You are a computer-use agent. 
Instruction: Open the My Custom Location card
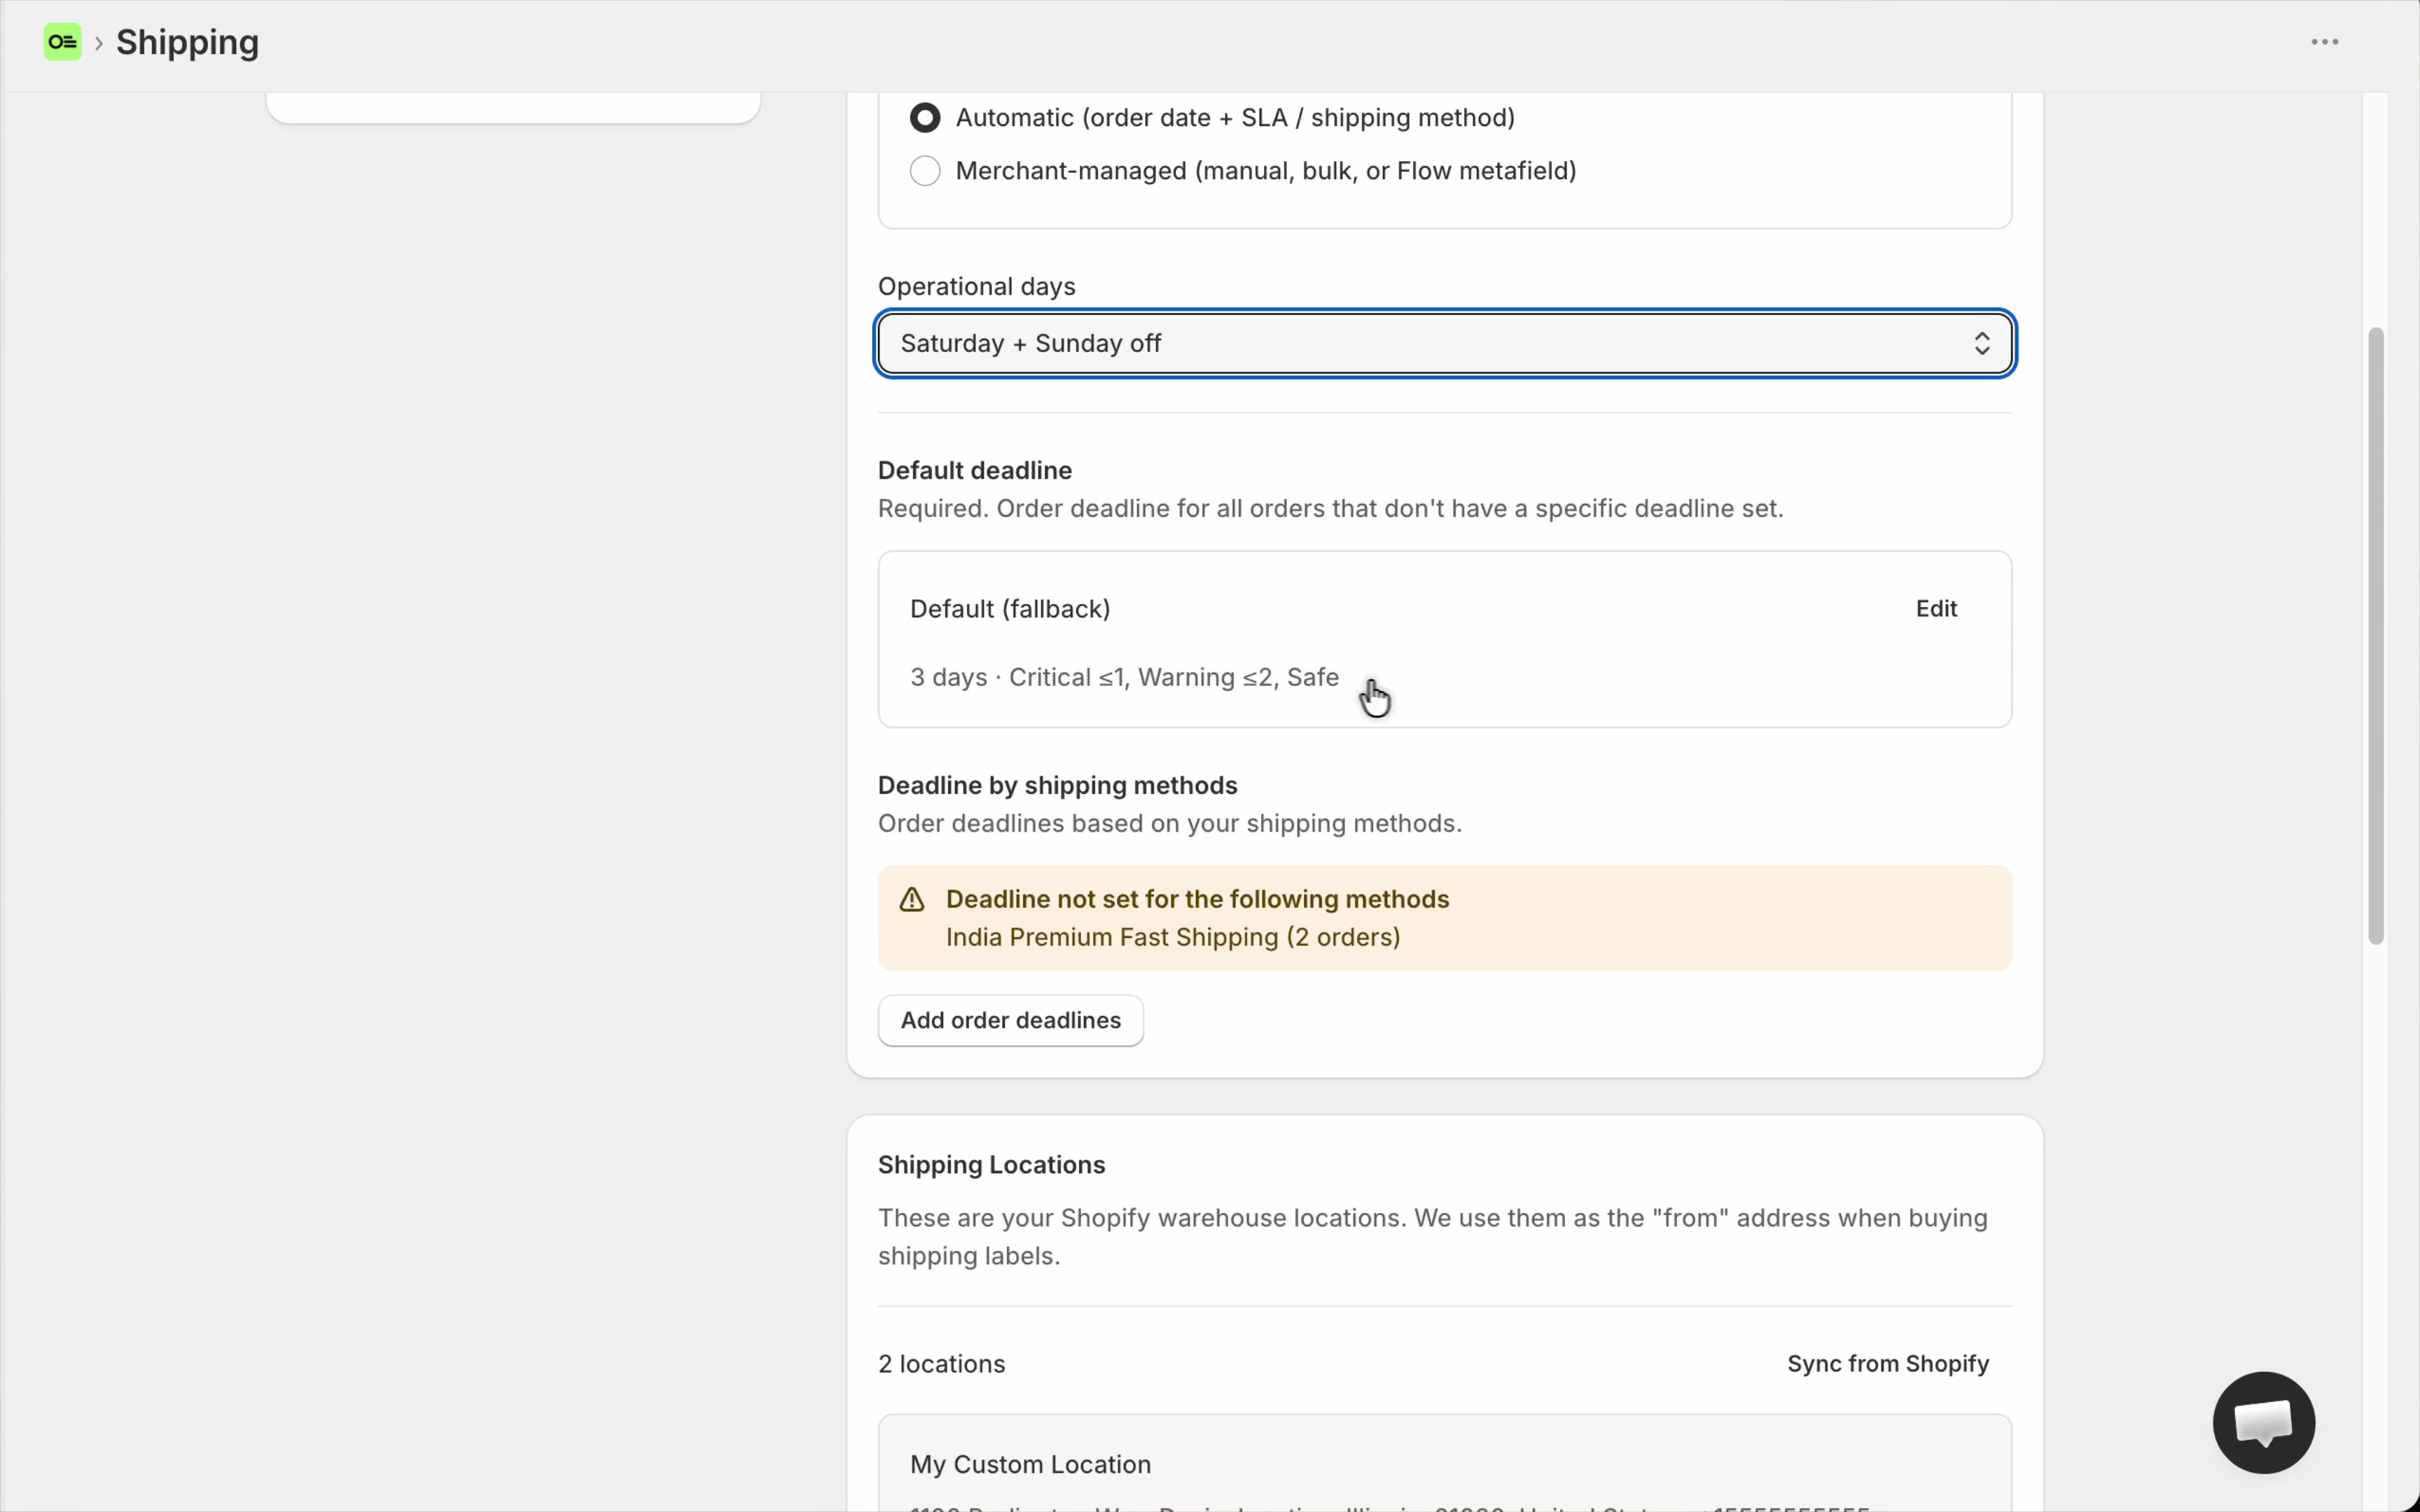coord(1444,1463)
